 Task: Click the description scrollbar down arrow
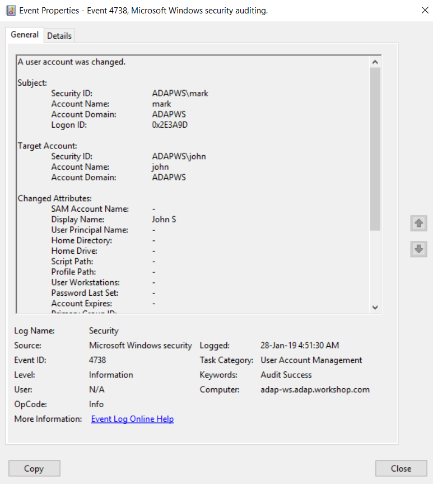(x=375, y=308)
